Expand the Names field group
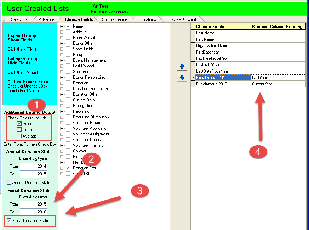The width and height of the screenshot is (309, 230). tap(62, 26)
